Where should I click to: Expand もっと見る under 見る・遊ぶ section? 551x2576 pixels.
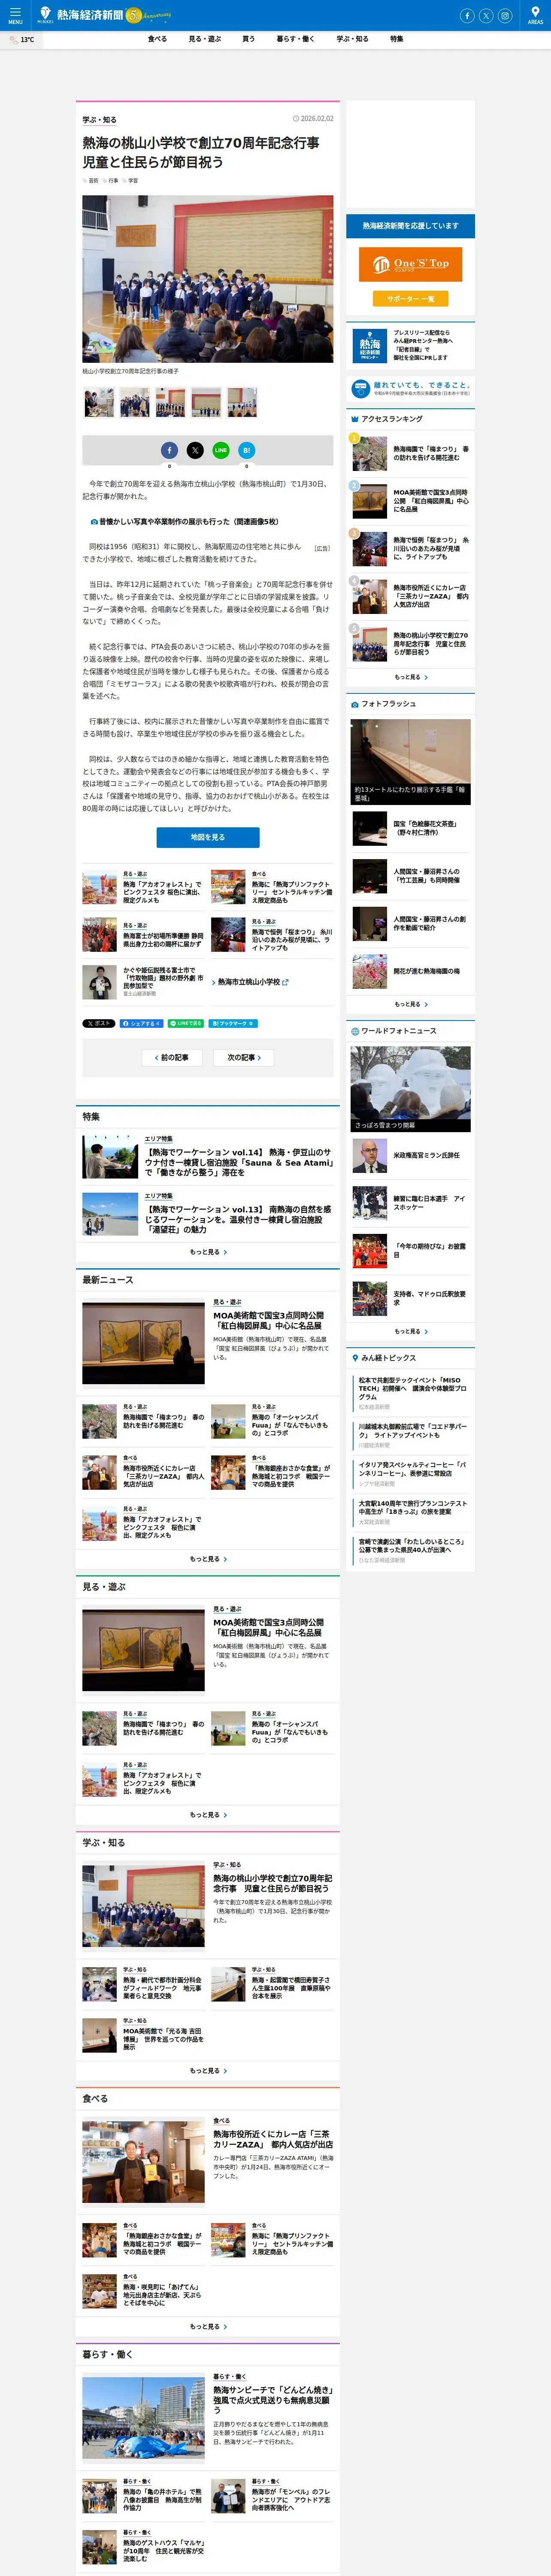208,1815
